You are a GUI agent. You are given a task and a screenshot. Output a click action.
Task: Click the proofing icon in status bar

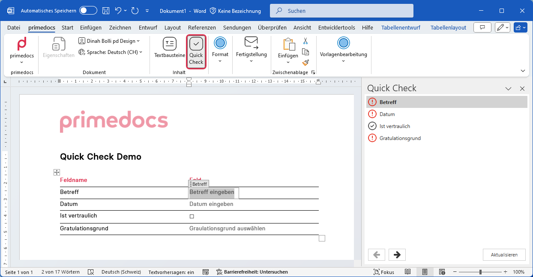[x=91, y=272]
